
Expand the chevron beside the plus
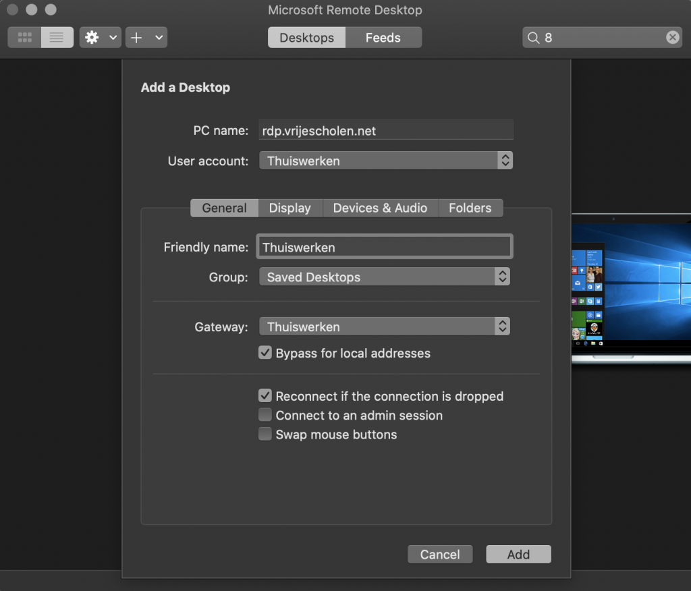pos(159,38)
